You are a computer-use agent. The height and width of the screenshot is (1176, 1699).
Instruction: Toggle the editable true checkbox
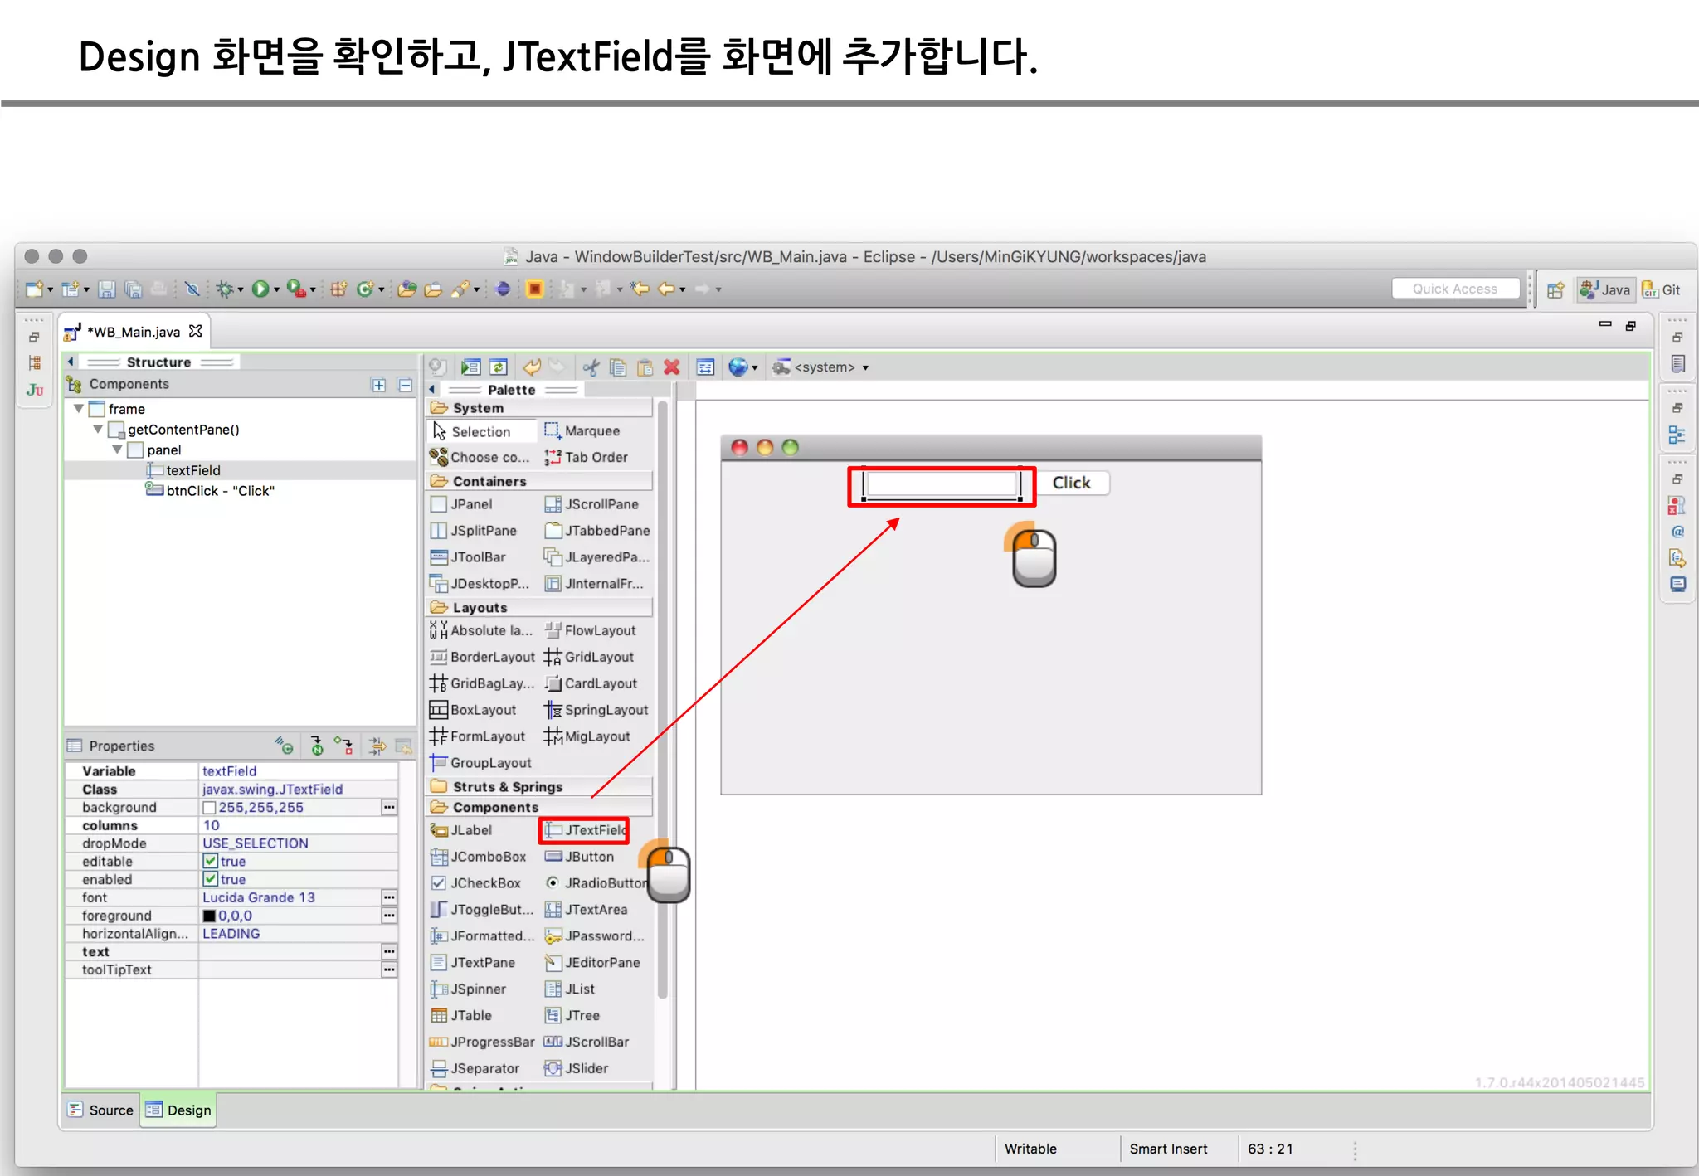point(210,861)
